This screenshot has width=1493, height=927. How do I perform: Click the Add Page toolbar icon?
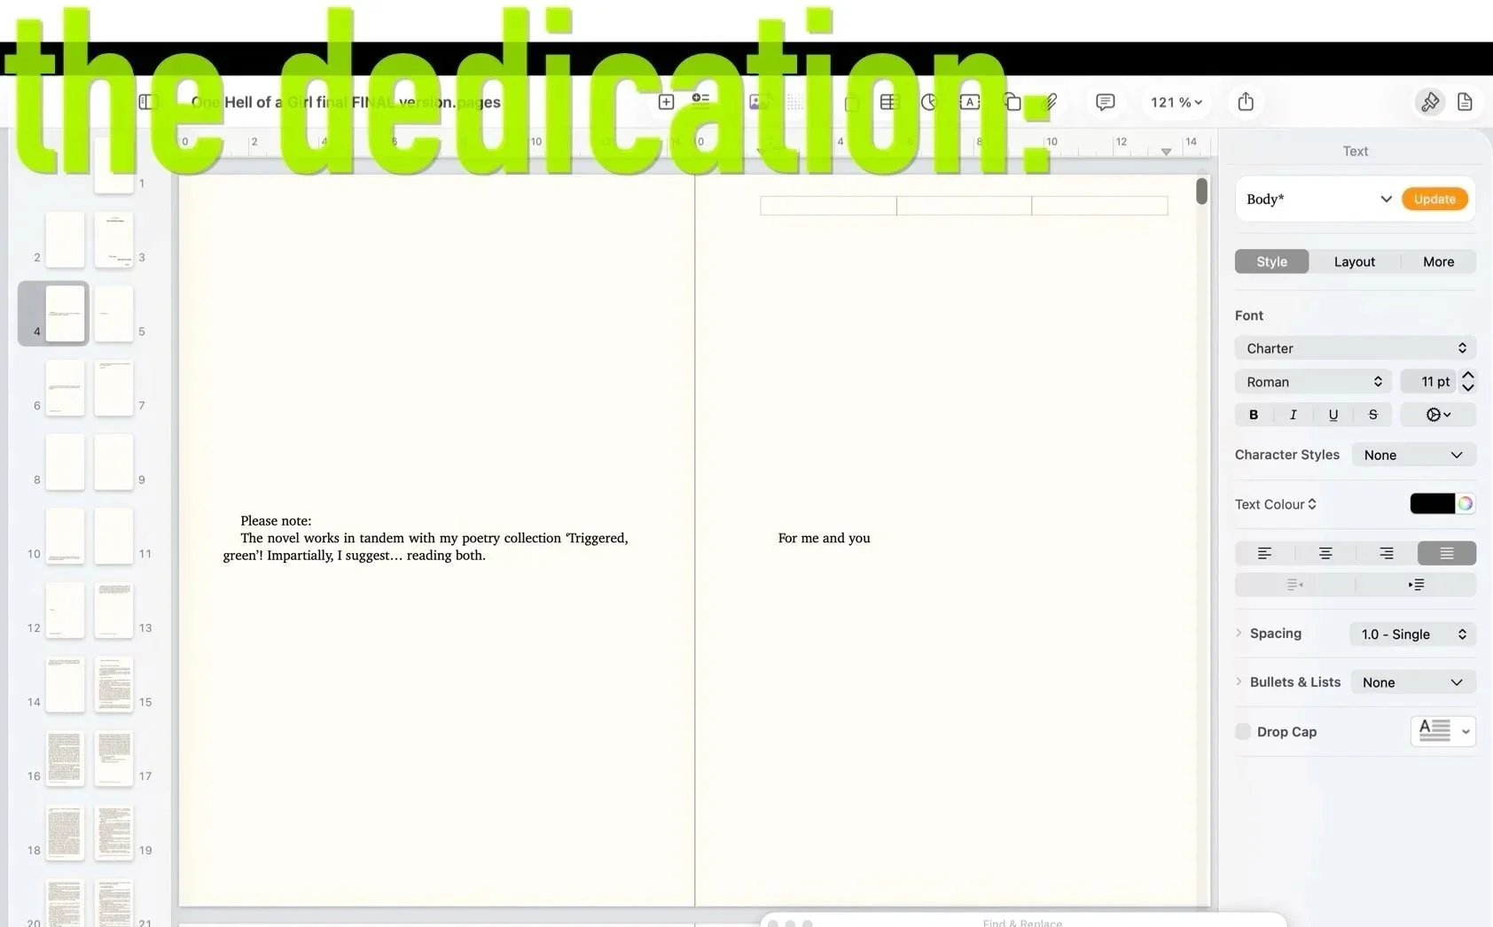(666, 102)
